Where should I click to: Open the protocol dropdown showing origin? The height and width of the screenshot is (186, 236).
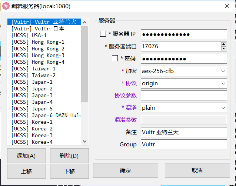tap(184, 83)
